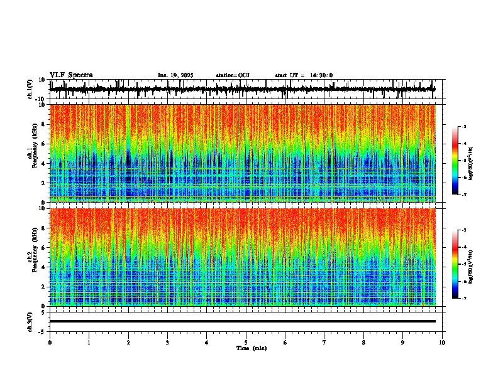Click the date text "Jan. 19, 2025"
Image resolution: width=498 pixels, height=384 pixels.
(175, 75)
